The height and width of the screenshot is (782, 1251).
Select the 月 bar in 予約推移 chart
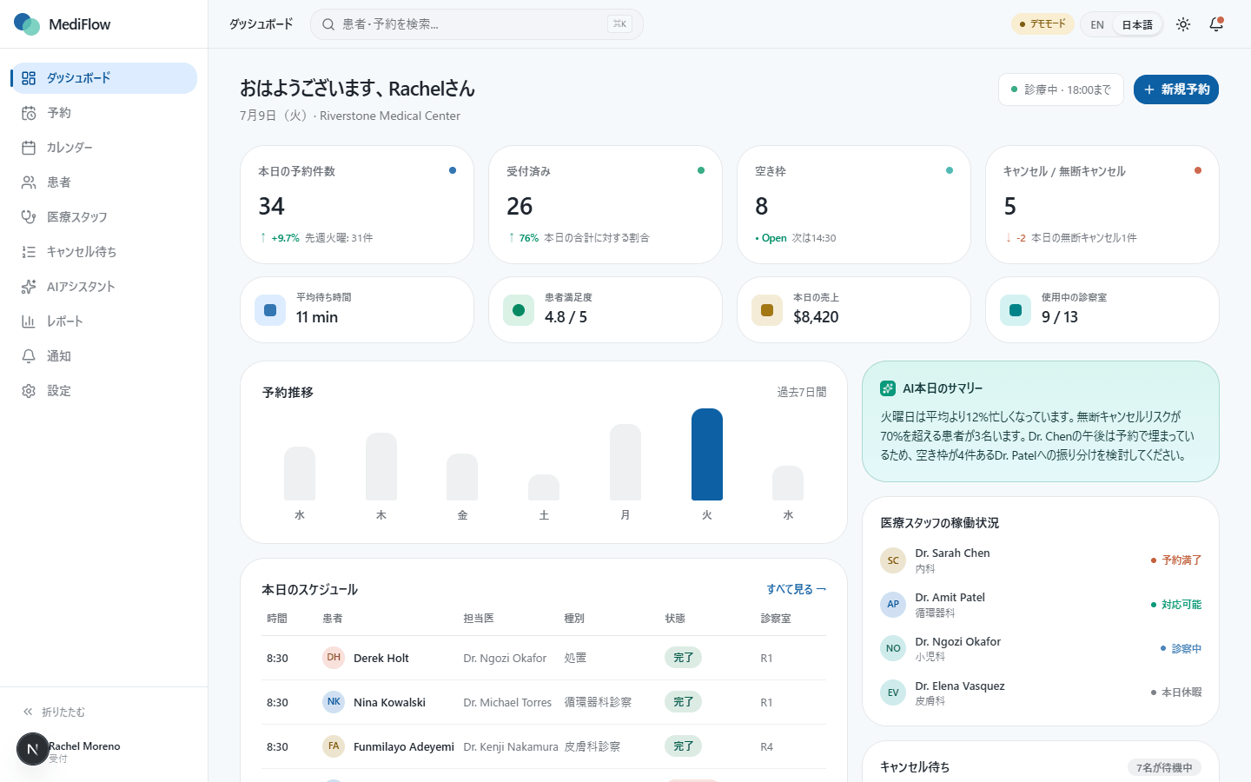(x=625, y=462)
